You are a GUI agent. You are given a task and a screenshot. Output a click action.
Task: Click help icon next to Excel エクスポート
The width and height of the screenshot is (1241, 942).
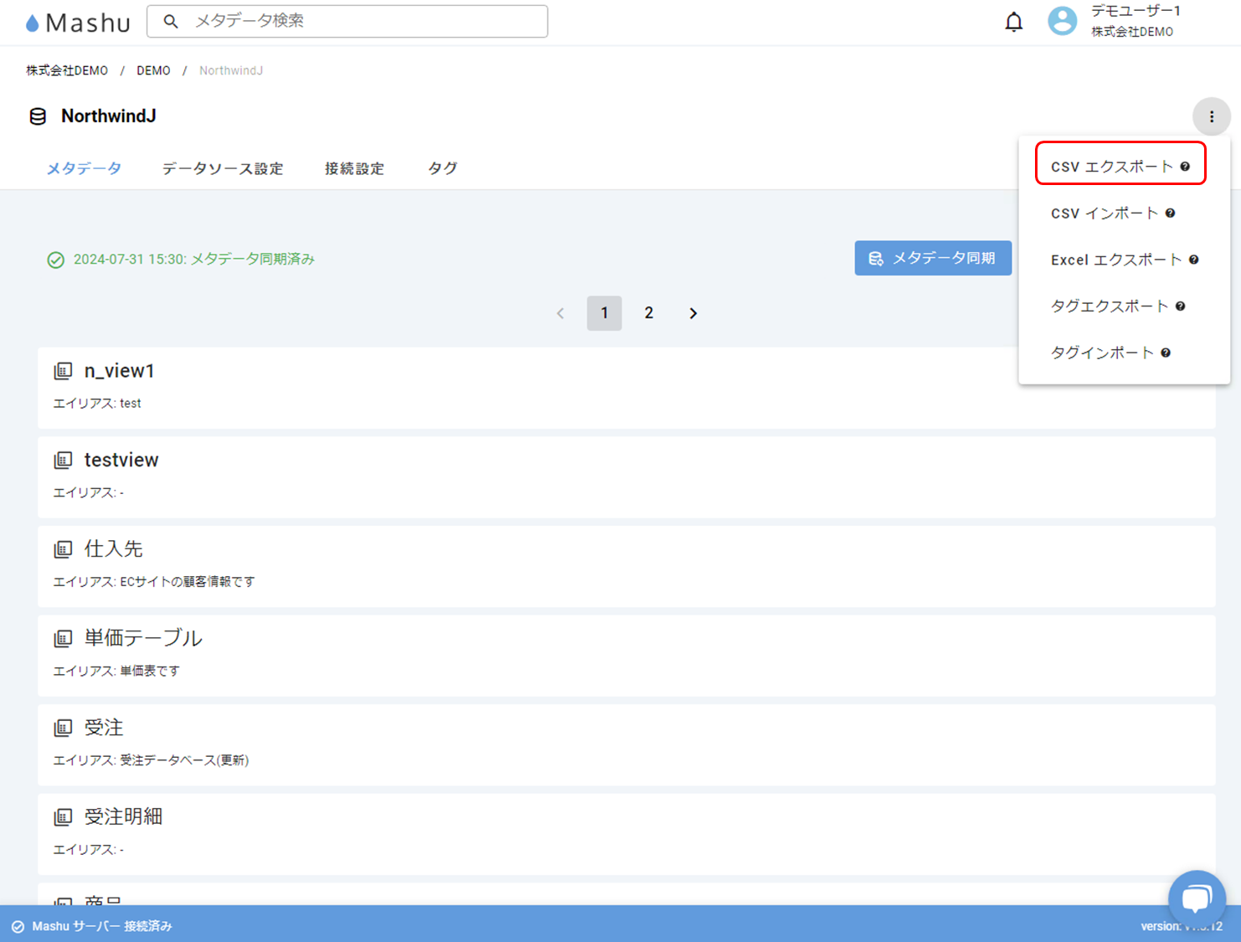click(x=1193, y=260)
